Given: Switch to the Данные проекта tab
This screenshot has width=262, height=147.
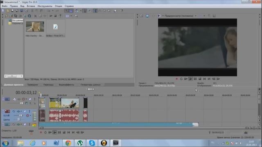Looking at the screenshot, I should coord(14,85).
